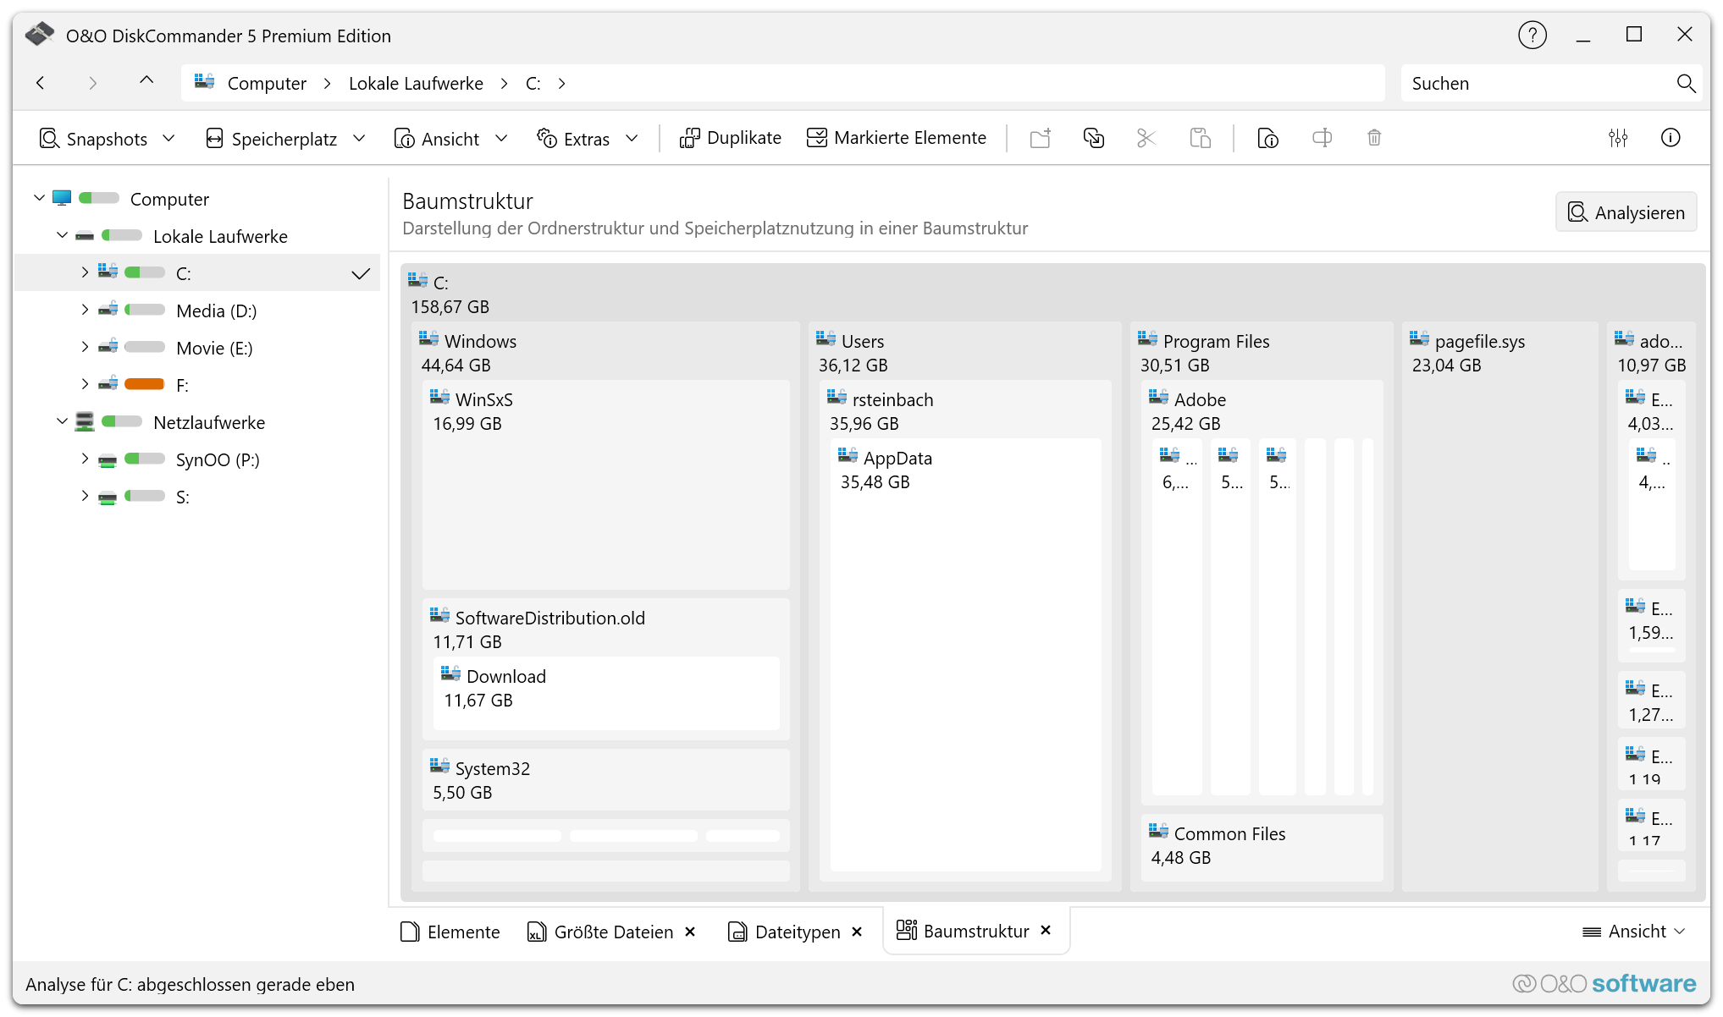Close the Größte Dateien tab
The image size is (1723, 1017).
(690, 932)
